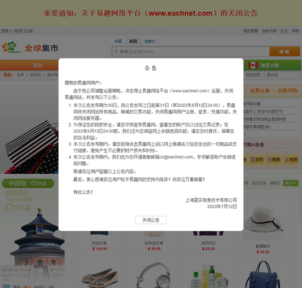
Task: Click the date 2022年7月12日 in the dialog
Action: tap(222, 207)
